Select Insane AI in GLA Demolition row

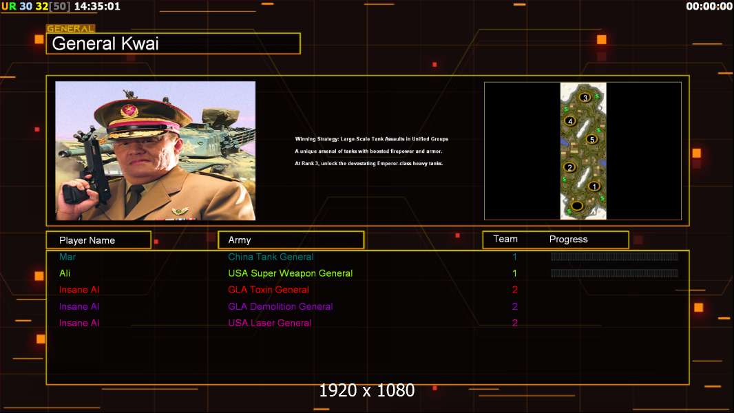tap(79, 306)
